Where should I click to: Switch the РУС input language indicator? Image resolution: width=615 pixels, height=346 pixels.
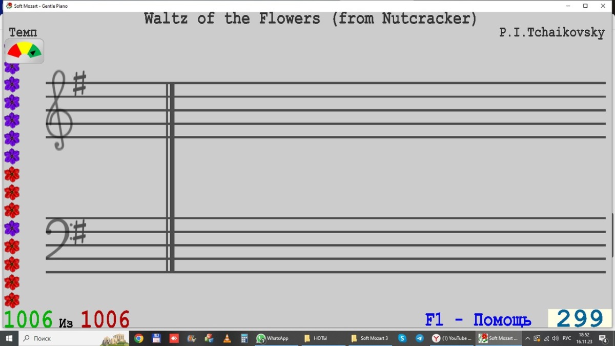(567, 338)
